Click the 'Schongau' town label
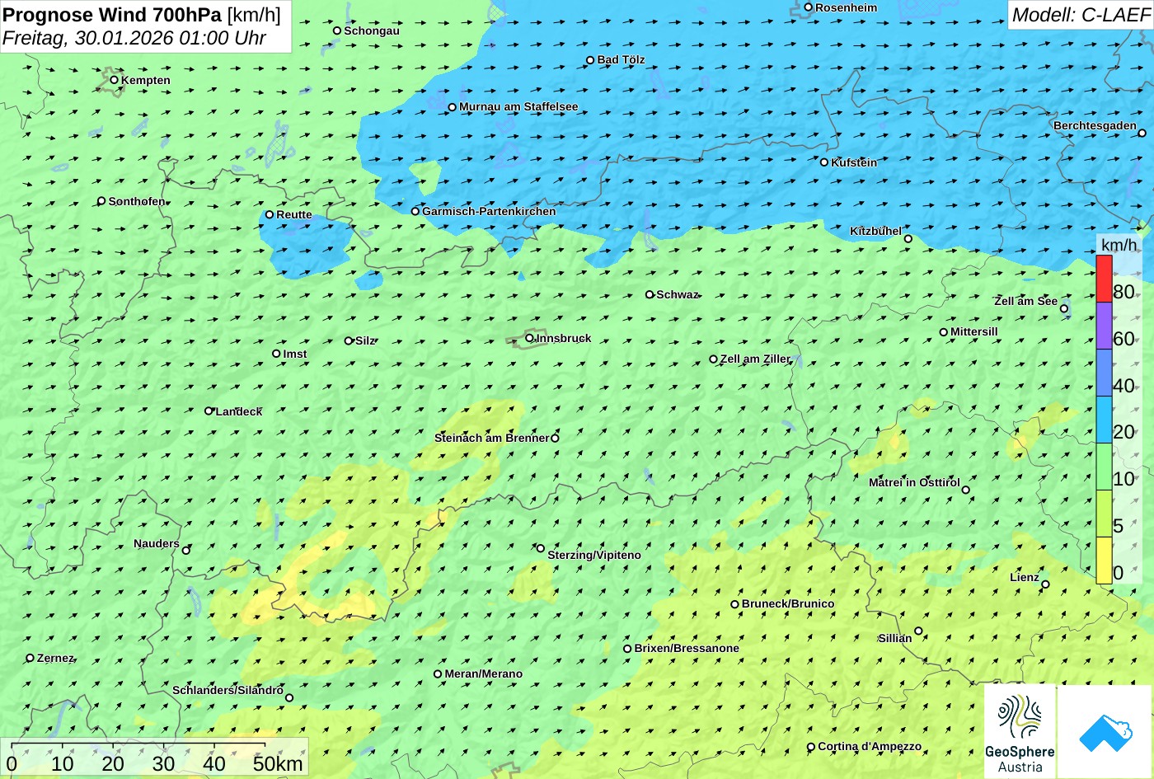 pos(372,31)
